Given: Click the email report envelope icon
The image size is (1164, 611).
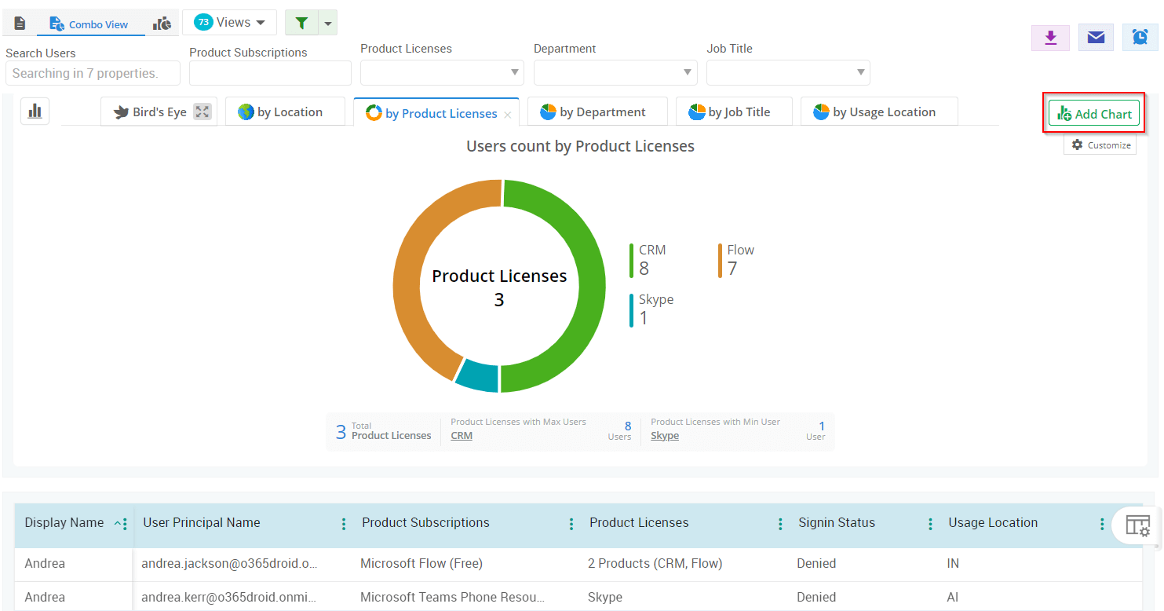Looking at the screenshot, I should [1096, 38].
